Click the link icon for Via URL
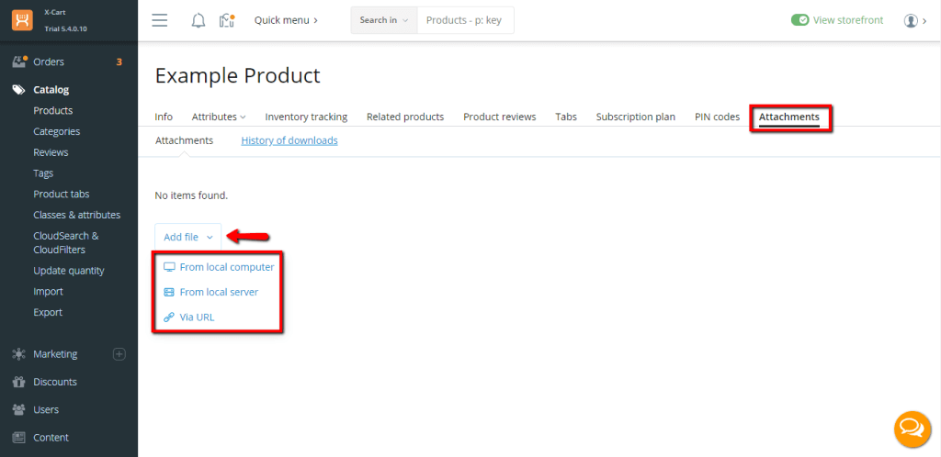Screen dimensions: 941x457 (x=169, y=318)
